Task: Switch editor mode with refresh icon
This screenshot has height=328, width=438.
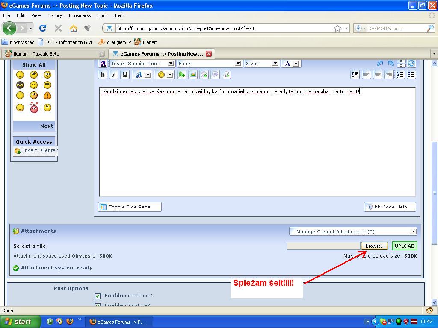Action: click(412, 64)
